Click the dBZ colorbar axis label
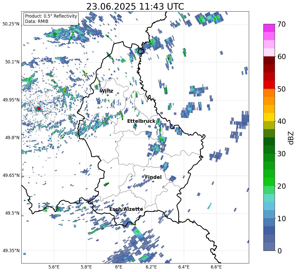 click(x=291, y=138)
